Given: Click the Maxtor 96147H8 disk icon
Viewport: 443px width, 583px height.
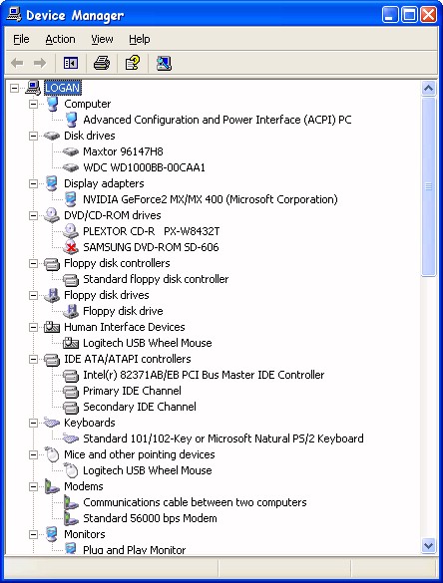Looking at the screenshot, I should tap(71, 151).
